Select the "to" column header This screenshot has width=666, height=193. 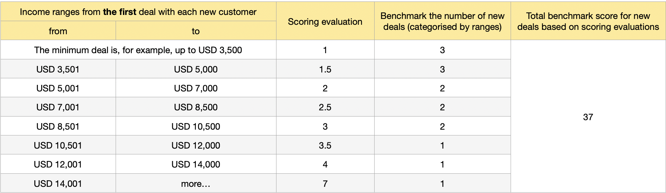click(x=195, y=31)
